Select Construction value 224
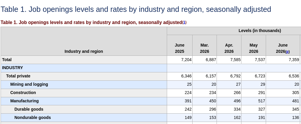The height and width of the screenshot is (124, 301). point(188,93)
